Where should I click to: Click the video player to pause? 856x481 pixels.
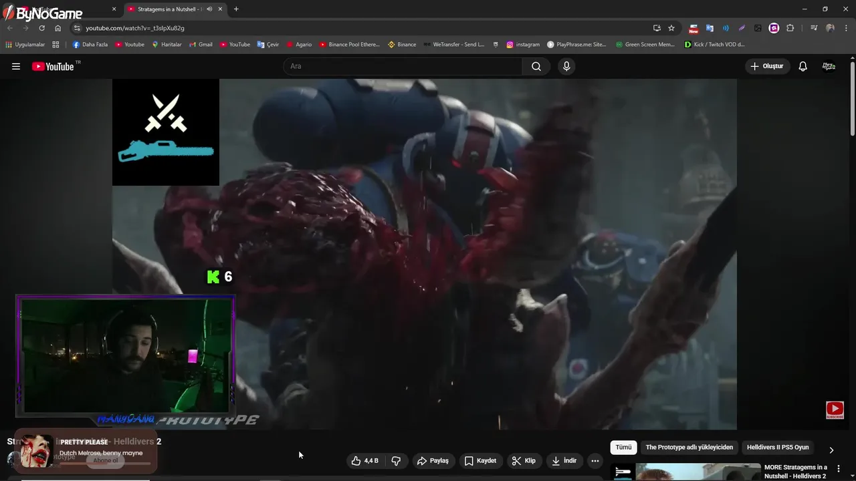425,254
